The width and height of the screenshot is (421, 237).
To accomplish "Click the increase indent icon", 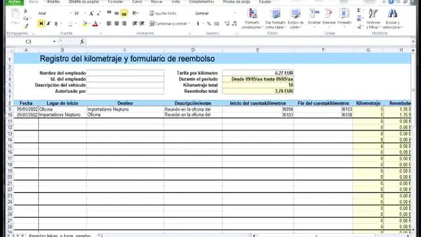I will click(142, 24).
